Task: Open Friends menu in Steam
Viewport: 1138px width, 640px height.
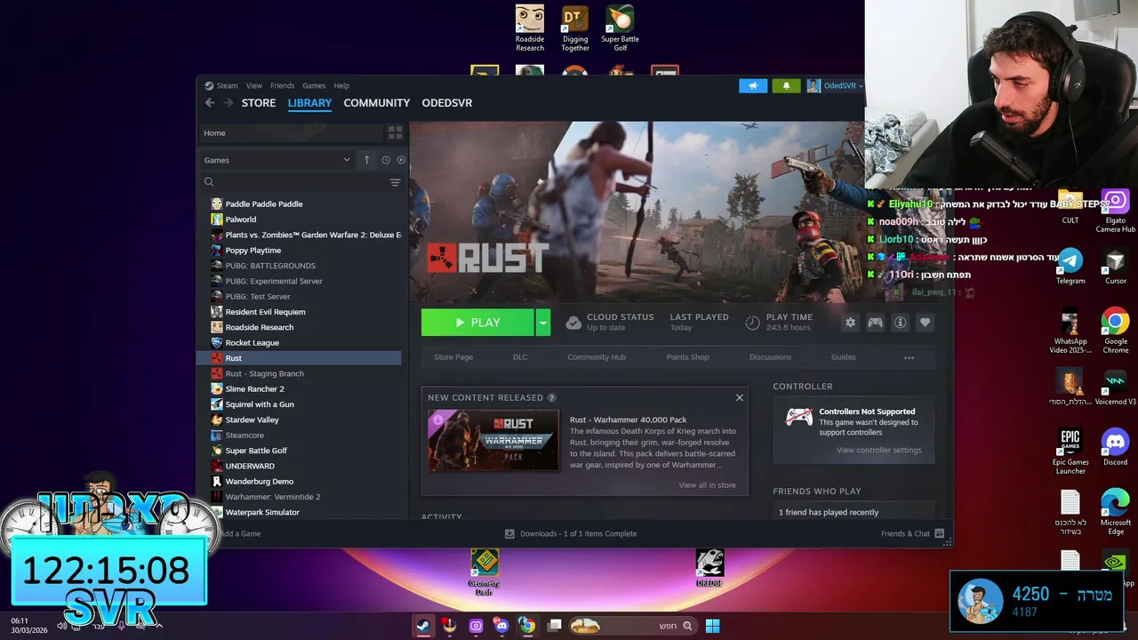Action: click(282, 85)
